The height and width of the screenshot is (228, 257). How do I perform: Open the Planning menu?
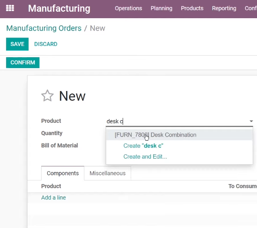click(x=161, y=8)
